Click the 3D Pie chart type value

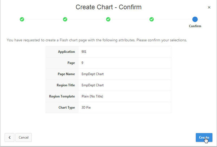(87, 107)
